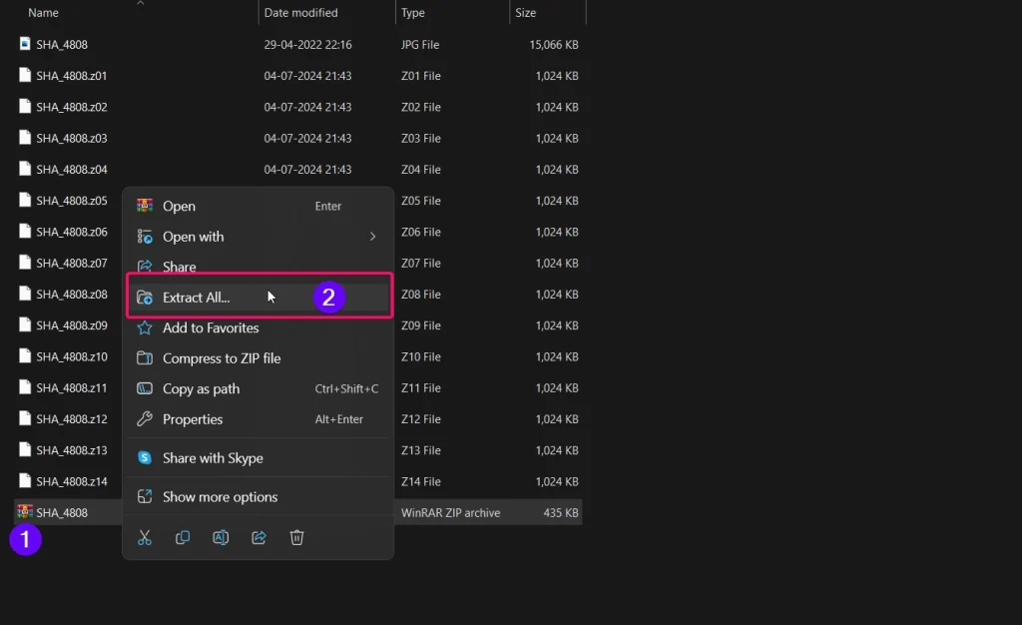Image resolution: width=1022 pixels, height=625 pixels.
Task: Click the date 29-04-2022 22:16
Action: (x=307, y=44)
